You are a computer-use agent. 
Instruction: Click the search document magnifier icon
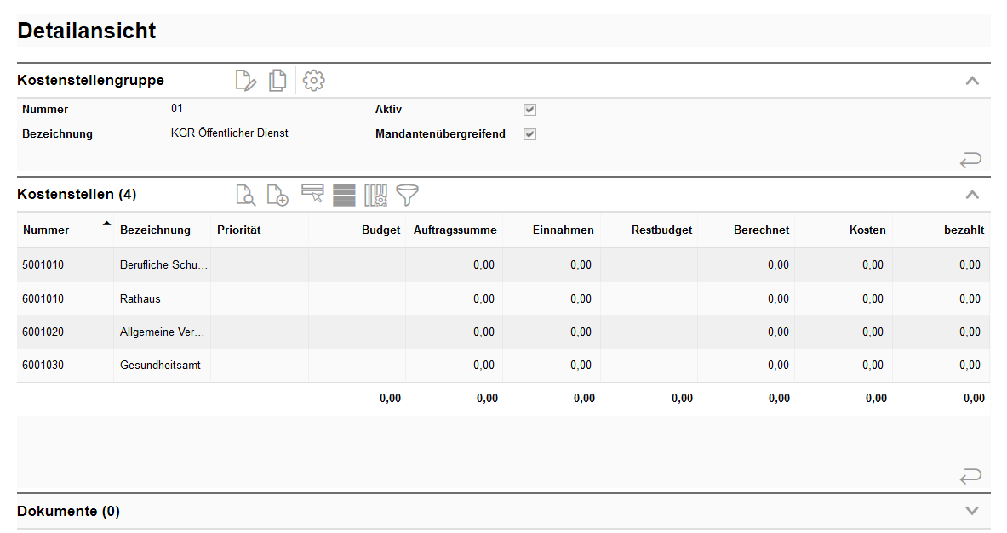click(x=245, y=195)
